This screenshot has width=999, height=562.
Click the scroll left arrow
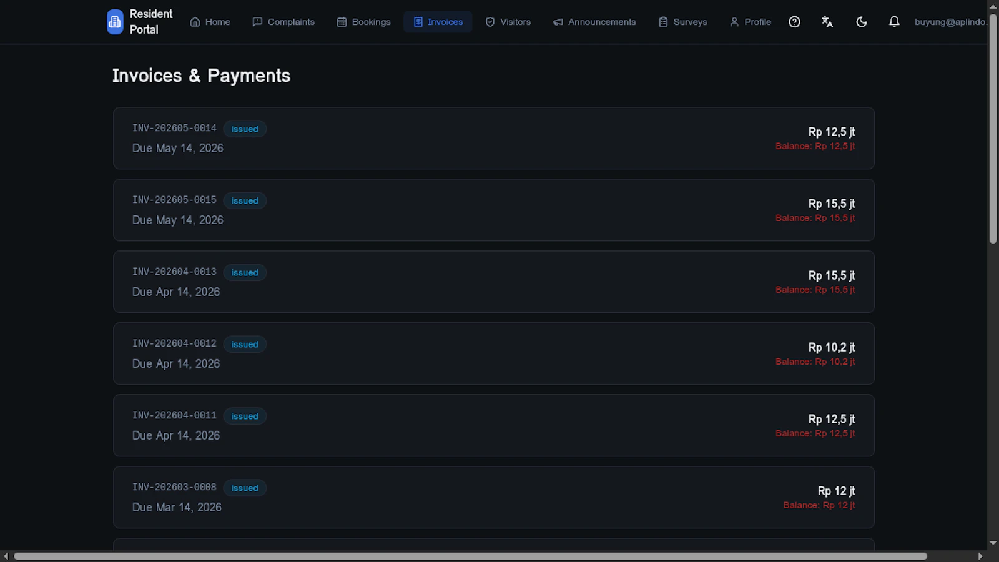coord(6,556)
